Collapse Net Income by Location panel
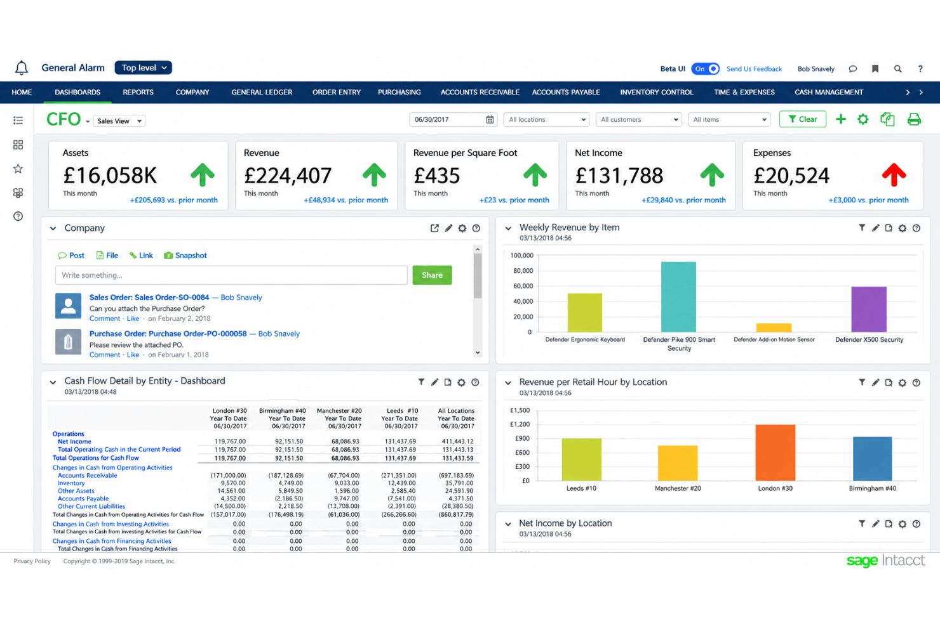Screen dimensions: 940x626 tap(508, 524)
